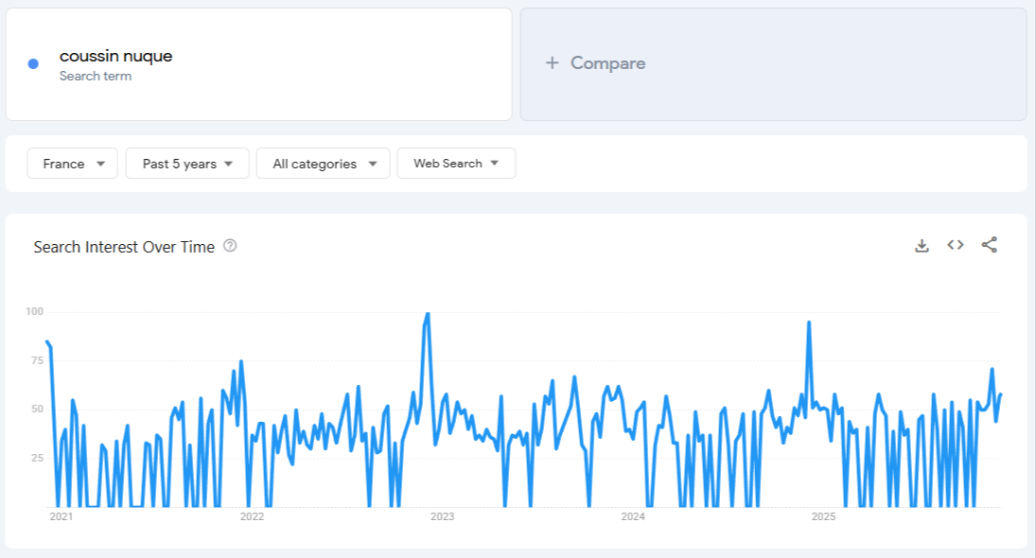The image size is (1036, 558).
Task: Click the angle brackets icon for embedding
Action: click(x=955, y=245)
